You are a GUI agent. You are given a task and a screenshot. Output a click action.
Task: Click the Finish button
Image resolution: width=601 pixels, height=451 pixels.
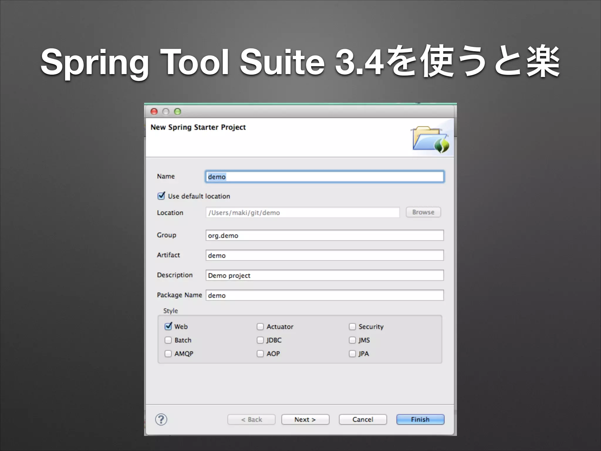click(420, 420)
